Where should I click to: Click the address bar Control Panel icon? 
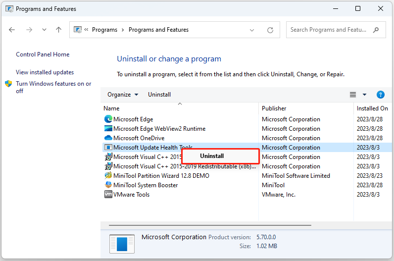(78, 30)
